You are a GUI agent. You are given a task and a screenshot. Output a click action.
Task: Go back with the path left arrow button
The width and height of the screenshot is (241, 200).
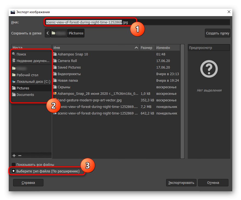pyautogui.click(x=48, y=33)
